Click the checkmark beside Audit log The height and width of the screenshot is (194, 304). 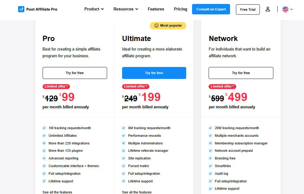[210, 173]
